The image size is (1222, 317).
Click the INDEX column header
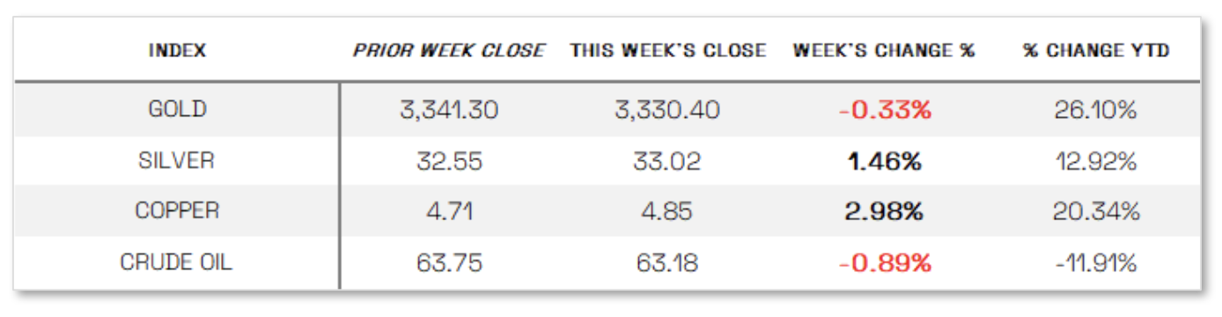[177, 50]
